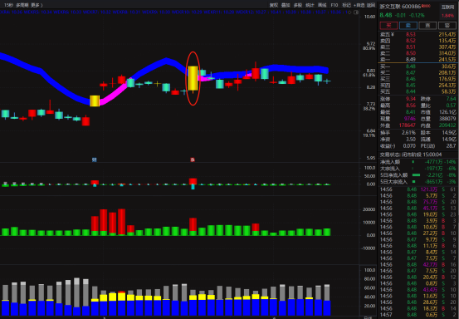Open the 统计 statistics menu item

tap(310, 5)
